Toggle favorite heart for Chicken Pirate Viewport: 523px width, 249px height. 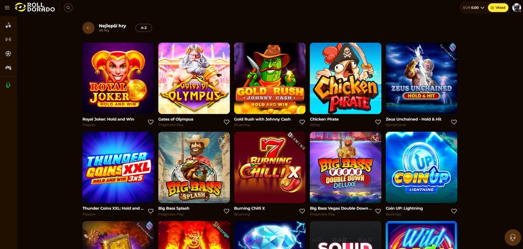[x=378, y=122]
